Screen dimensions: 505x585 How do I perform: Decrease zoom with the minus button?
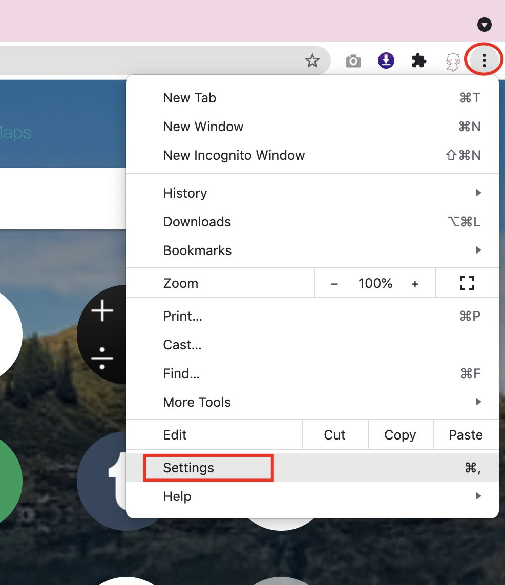coord(334,284)
